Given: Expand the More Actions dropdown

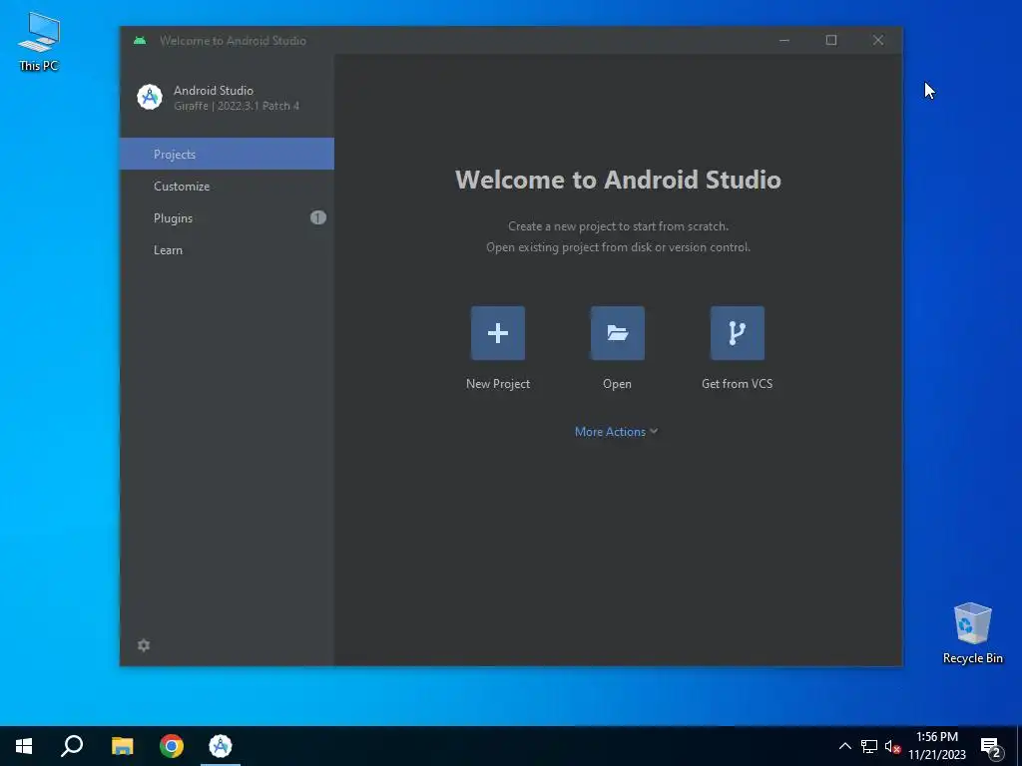Looking at the screenshot, I should tap(616, 431).
